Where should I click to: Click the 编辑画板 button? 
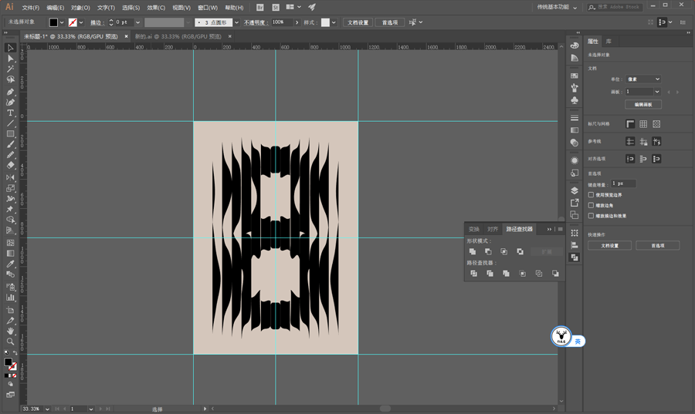coord(642,104)
